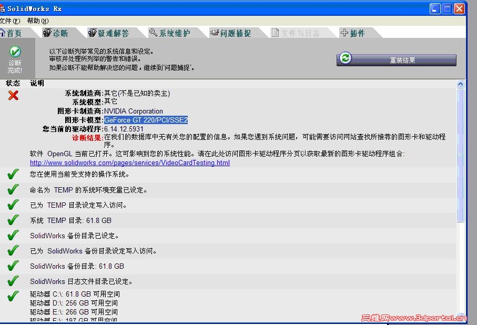Viewport: 477px width, 325px height.
Task: Select the GeForce GT 220/PCI/SSE2 text
Action: (146, 120)
